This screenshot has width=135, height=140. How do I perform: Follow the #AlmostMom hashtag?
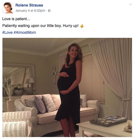pos(25,32)
